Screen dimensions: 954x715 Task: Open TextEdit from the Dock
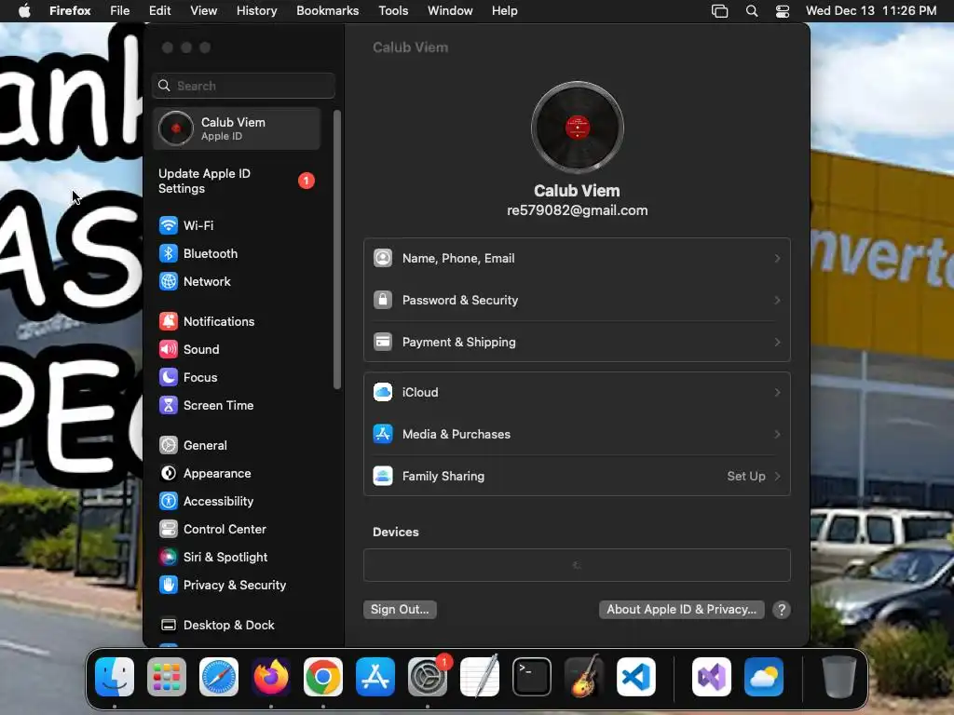[480, 678]
